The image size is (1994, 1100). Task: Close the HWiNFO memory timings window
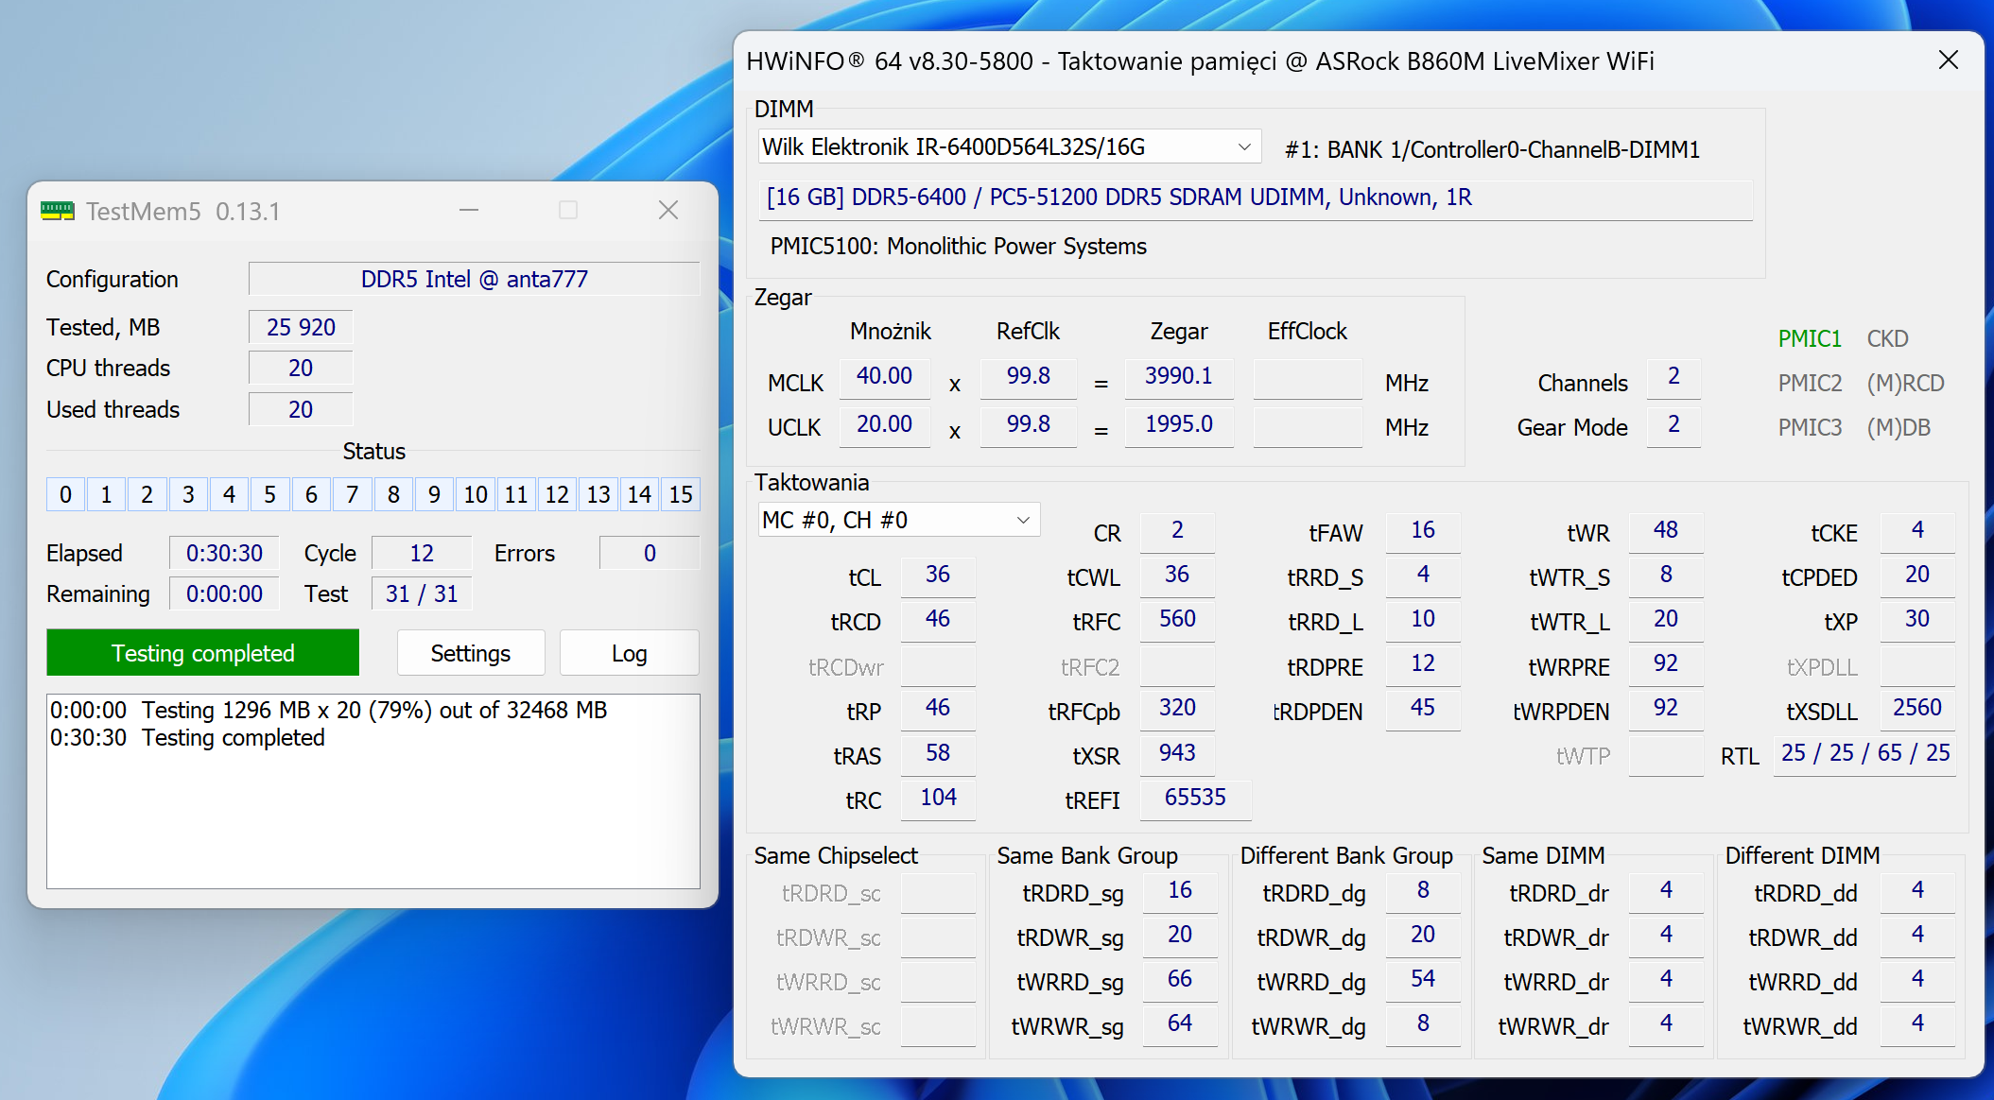point(1948,60)
